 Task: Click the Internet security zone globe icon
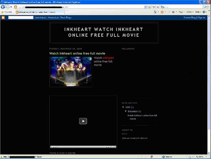coord(163,157)
